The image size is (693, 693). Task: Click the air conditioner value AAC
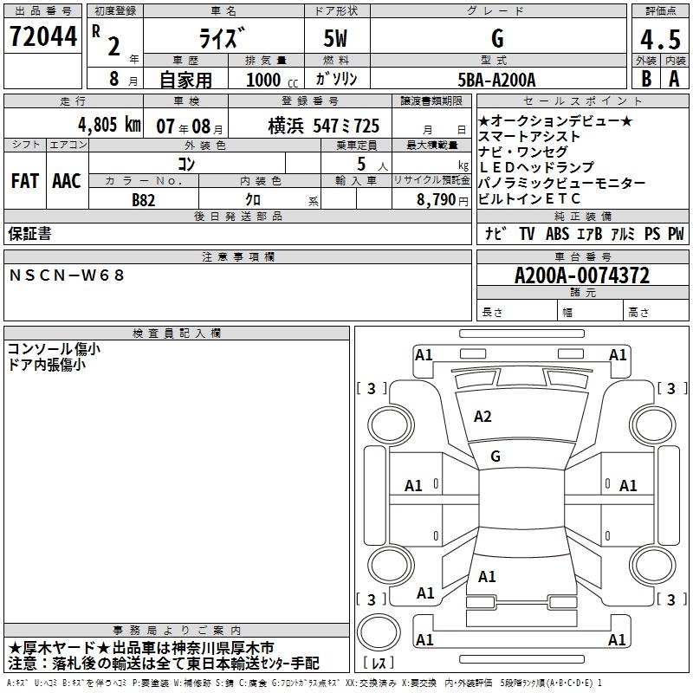[x=67, y=181]
